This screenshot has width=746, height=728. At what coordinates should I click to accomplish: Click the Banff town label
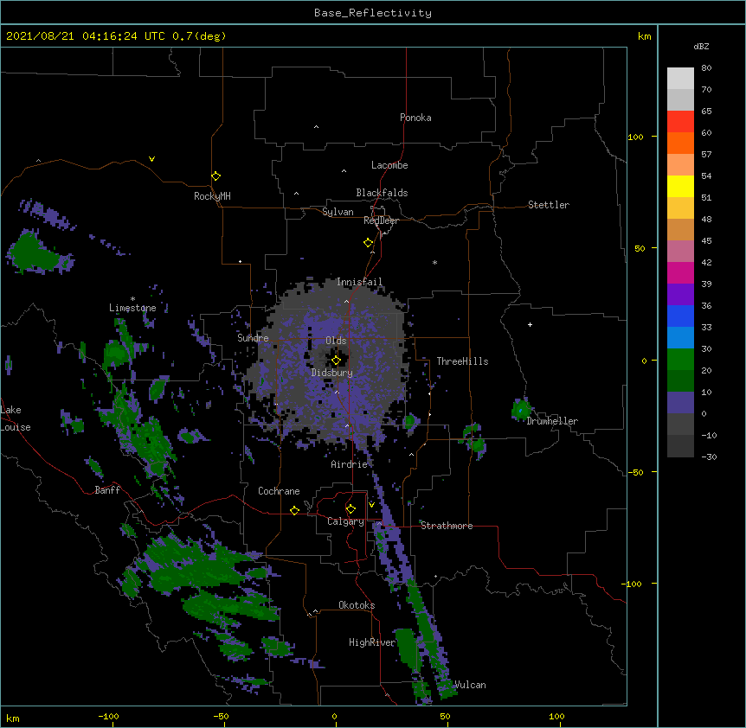click(107, 490)
